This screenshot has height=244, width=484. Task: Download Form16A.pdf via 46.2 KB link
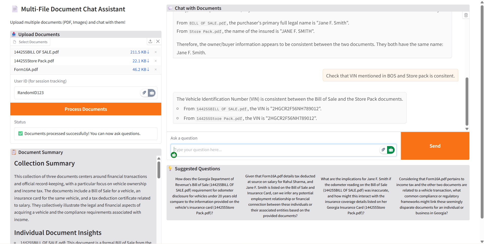coord(141,69)
